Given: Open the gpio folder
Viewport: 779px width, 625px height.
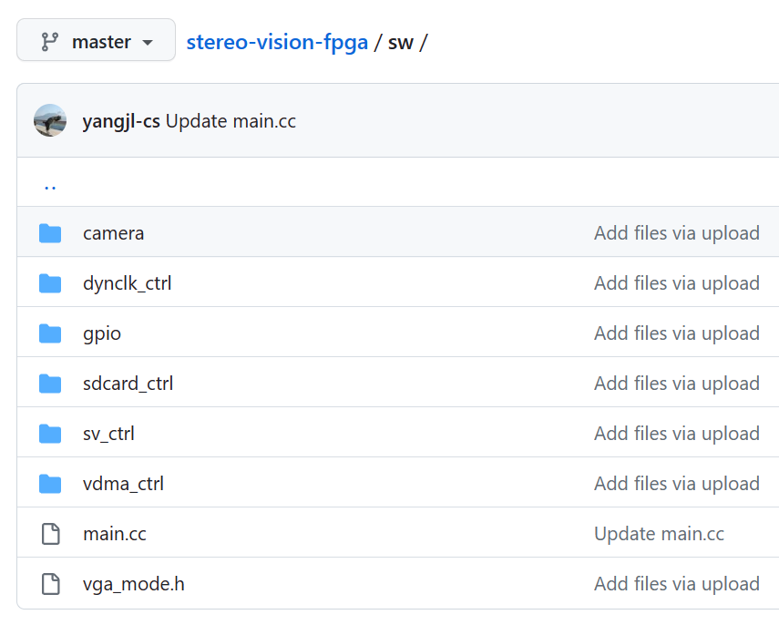Looking at the screenshot, I should [102, 333].
